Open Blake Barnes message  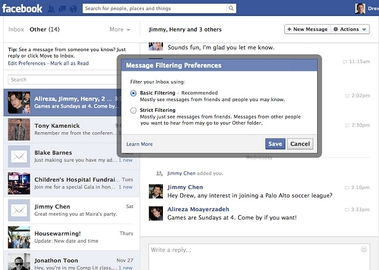[71, 157]
